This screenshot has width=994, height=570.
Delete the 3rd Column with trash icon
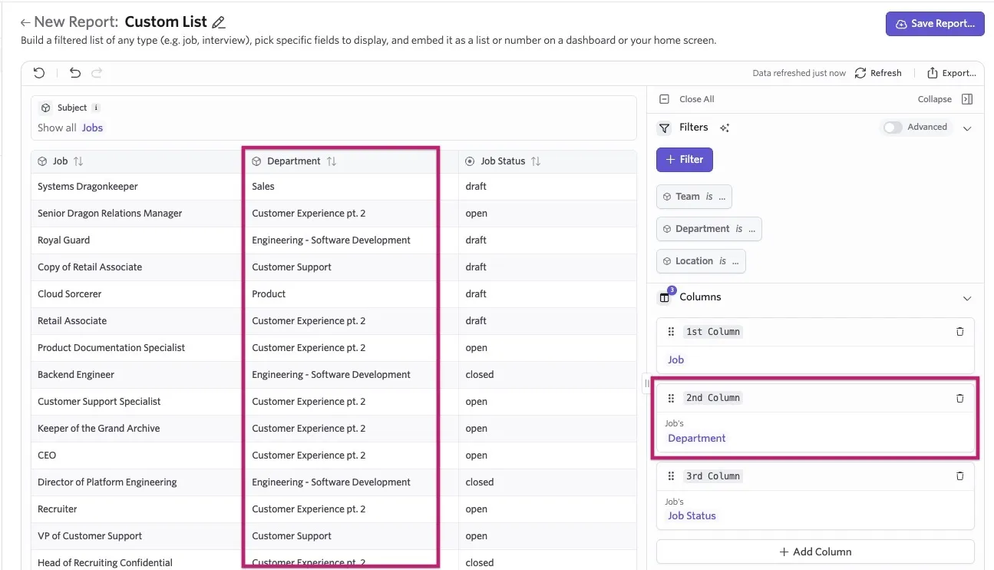(959, 476)
